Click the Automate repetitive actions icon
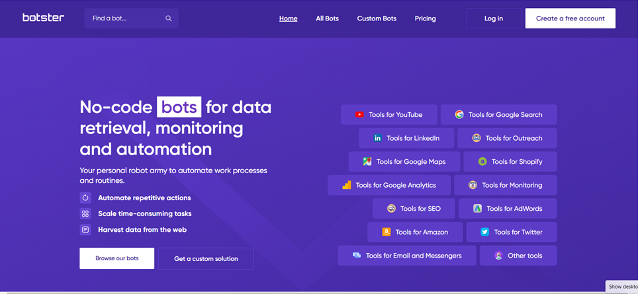The width and height of the screenshot is (638, 294). 85,198
